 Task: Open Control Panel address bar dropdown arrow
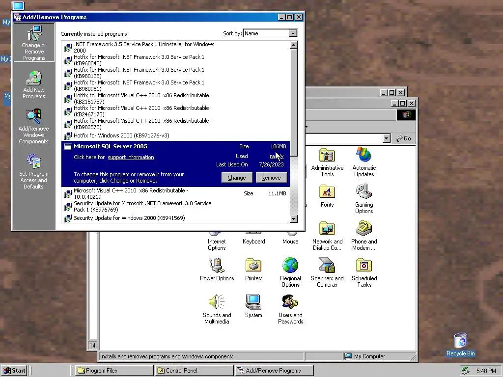386,138
